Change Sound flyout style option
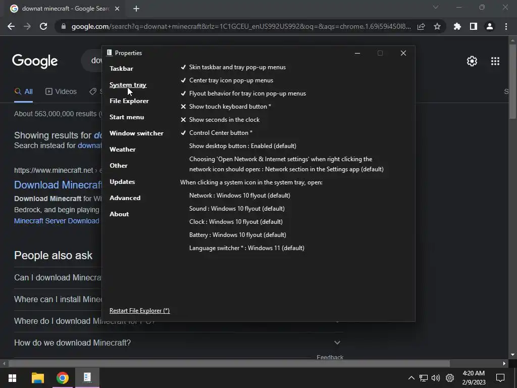The width and height of the screenshot is (517, 388). 237,209
